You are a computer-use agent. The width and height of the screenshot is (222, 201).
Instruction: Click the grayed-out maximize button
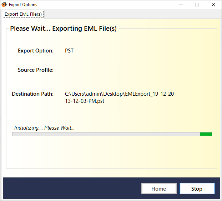coord(197,5)
